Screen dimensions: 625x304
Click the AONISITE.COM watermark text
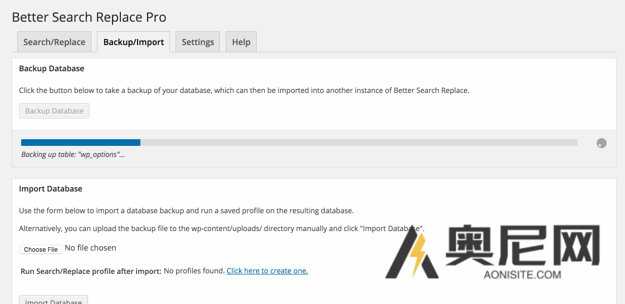[x=523, y=274]
